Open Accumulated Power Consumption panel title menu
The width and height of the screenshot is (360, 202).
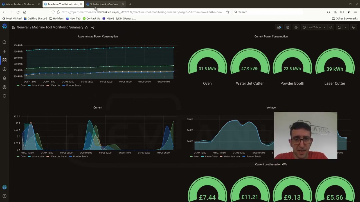pyautogui.click(x=98, y=36)
